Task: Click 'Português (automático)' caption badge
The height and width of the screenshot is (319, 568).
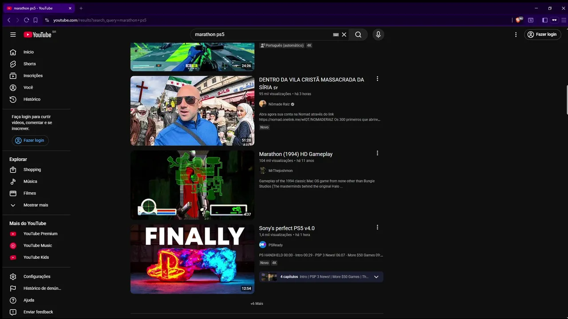Action: [x=282, y=45]
